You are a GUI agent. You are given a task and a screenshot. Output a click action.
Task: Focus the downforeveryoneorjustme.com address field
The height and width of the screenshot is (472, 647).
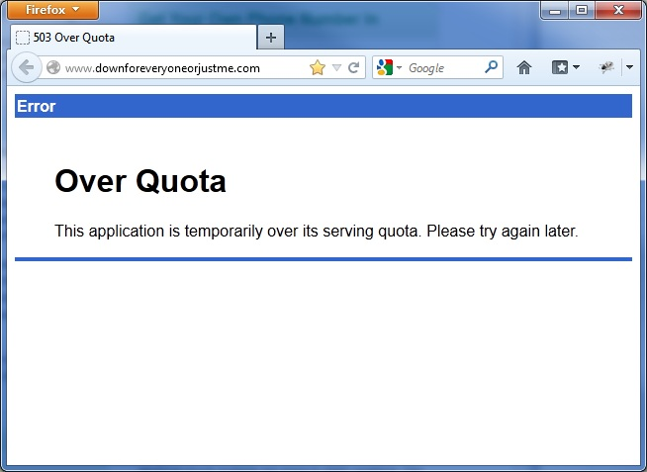click(178, 68)
